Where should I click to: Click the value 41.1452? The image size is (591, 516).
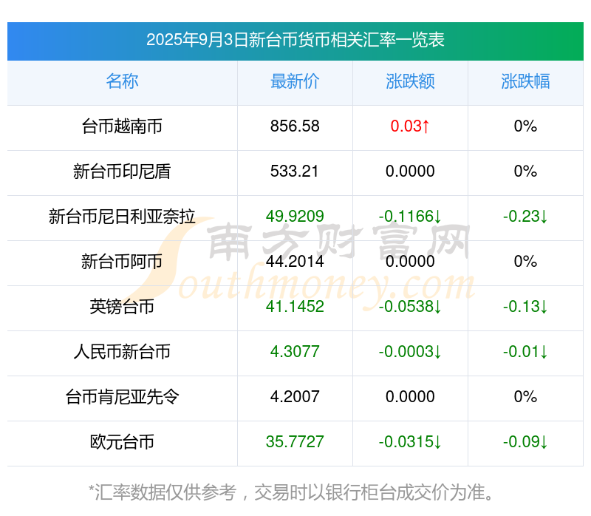coord(295,306)
